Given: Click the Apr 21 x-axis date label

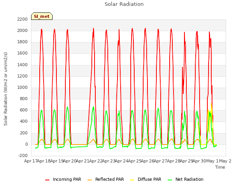Looking at the screenshot, I should coord(82,161).
